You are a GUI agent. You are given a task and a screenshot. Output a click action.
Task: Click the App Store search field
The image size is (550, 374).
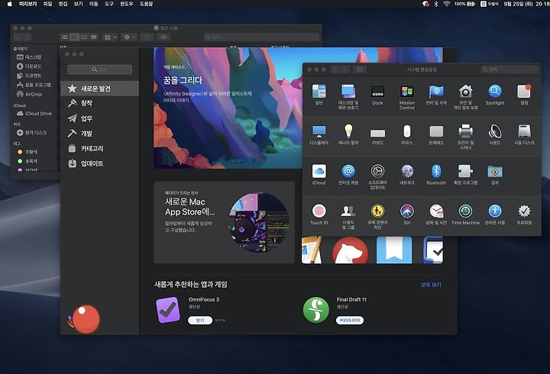click(x=99, y=69)
